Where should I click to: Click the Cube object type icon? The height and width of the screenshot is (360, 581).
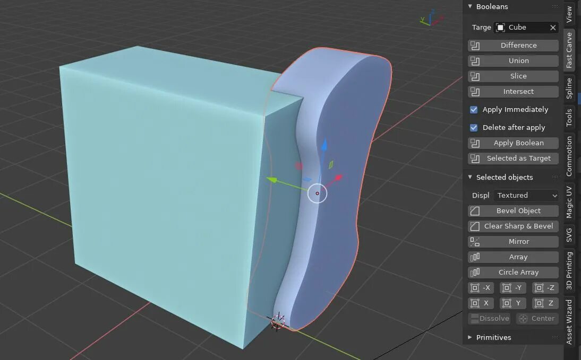coord(500,28)
